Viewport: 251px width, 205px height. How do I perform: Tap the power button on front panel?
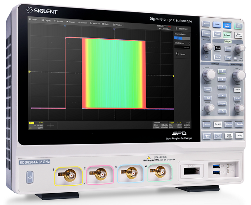30,177
